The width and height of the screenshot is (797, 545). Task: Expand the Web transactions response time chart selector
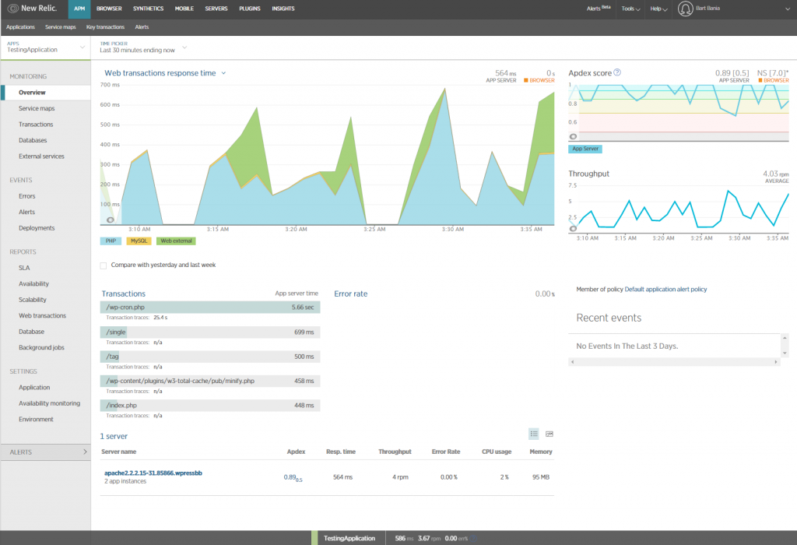point(225,72)
